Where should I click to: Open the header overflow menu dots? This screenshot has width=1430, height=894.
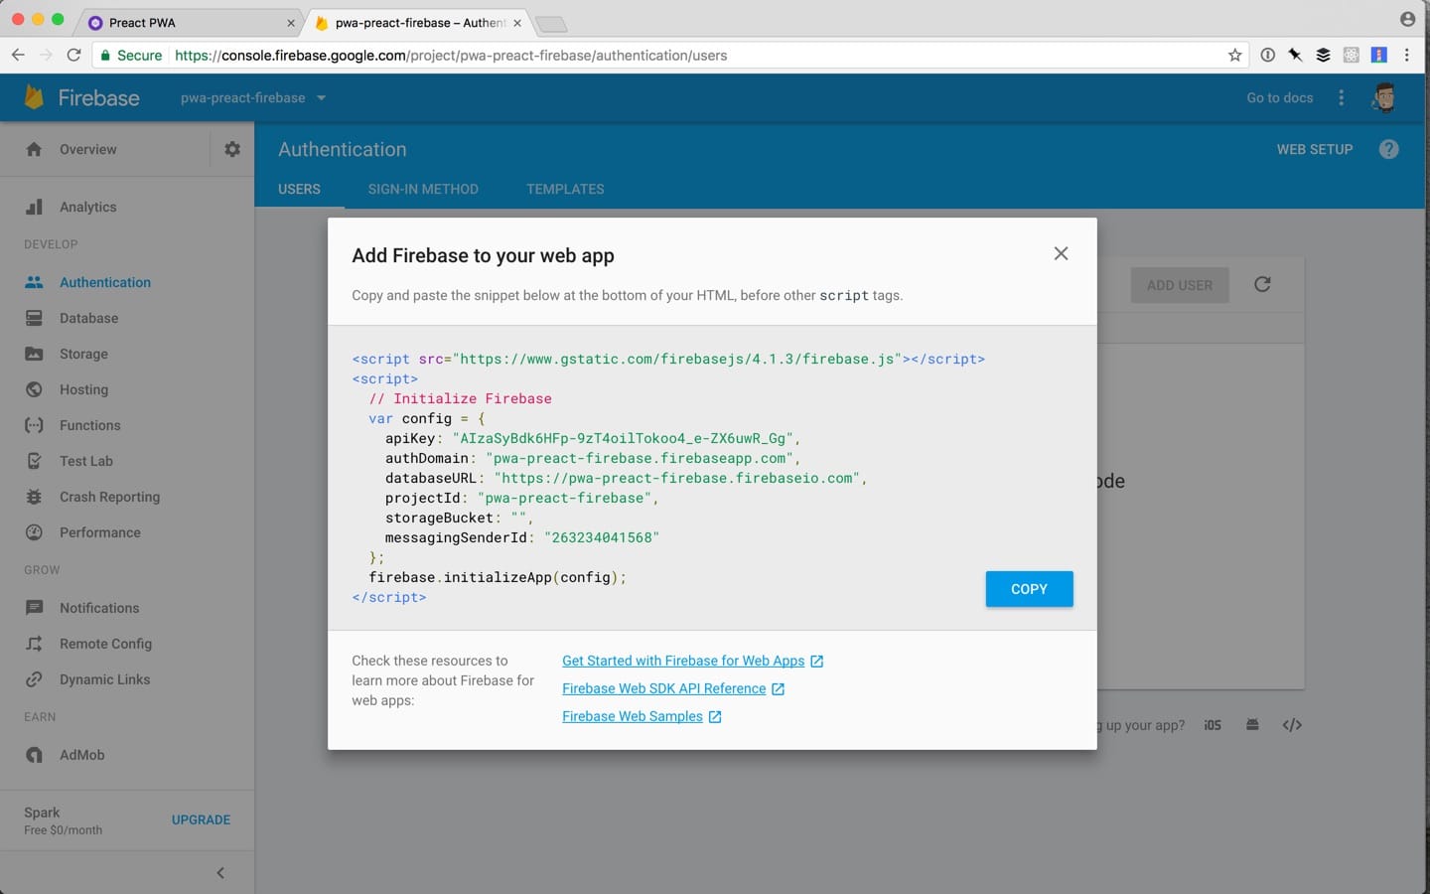click(x=1342, y=97)
